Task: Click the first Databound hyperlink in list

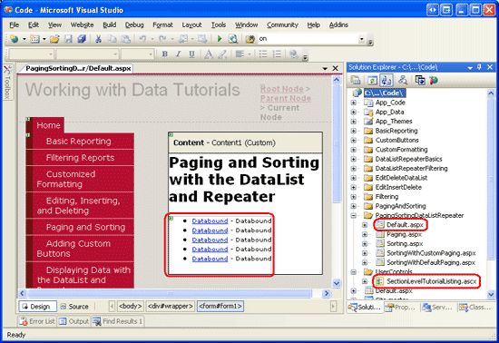Action: pyautogui.click(x=210, y=220)
